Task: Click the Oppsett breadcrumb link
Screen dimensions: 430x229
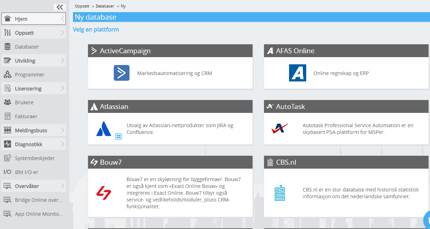Action: (x=82, y=6)
